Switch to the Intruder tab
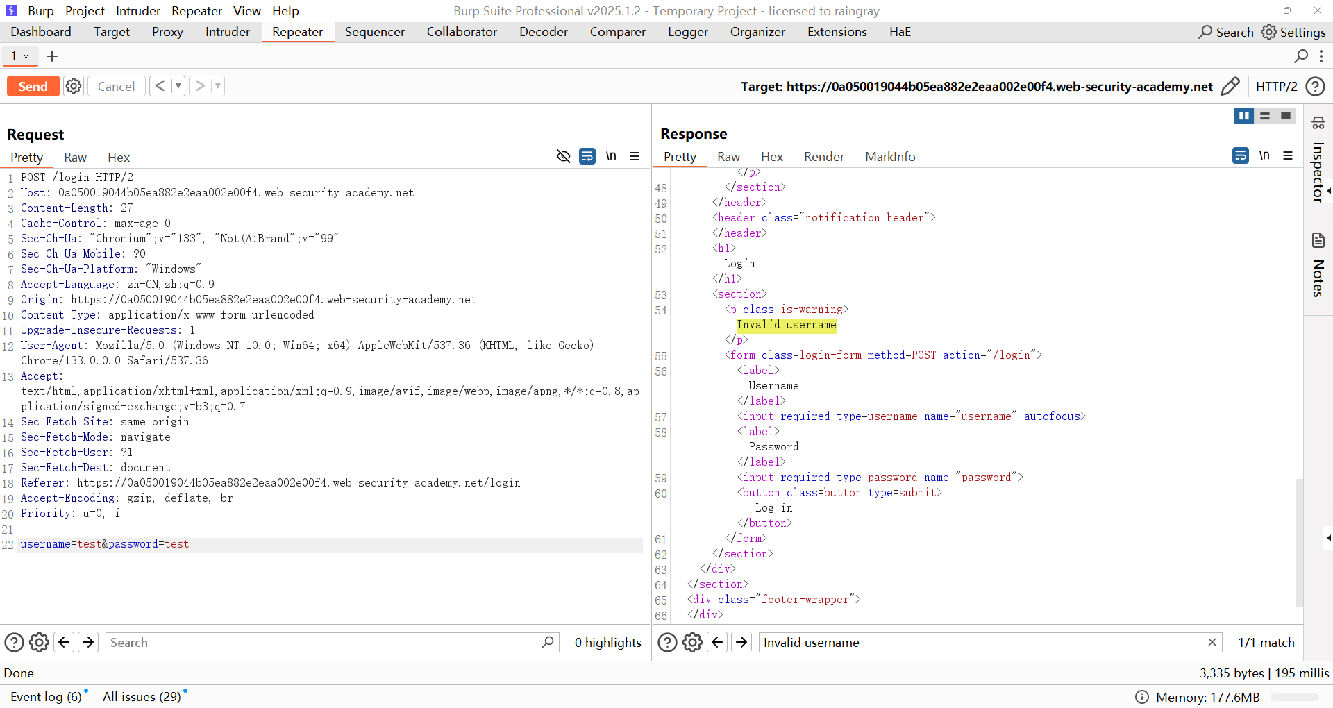The height and width of the screenshot is (708, 1333). click(227, 32)
